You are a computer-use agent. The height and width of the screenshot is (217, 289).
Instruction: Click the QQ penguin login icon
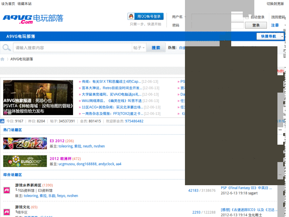(x=131, y=16)
